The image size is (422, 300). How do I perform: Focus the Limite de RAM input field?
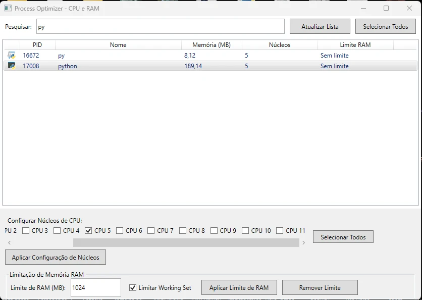click(95, 288)
